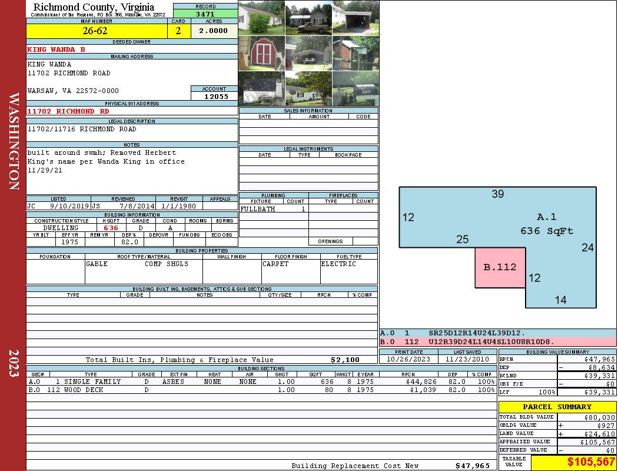
Task: Select construction style DWELLING
Action: point(61,228)
